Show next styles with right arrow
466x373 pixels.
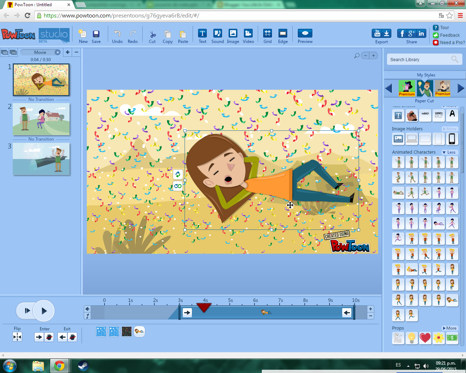[x=461, y=88]
